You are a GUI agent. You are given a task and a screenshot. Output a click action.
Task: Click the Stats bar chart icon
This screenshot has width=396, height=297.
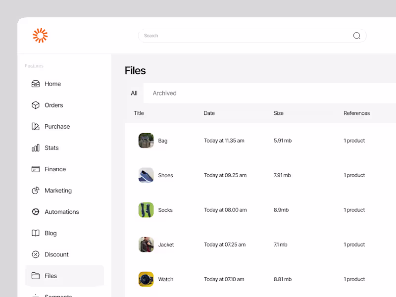point(36,148)
